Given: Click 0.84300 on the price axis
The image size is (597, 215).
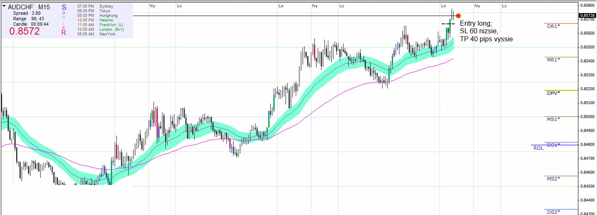Looking at the screenshot, I should [587, 213].
